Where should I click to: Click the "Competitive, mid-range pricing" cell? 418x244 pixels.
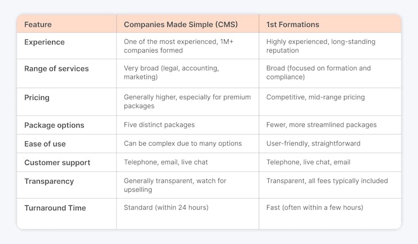click(315, 97)
